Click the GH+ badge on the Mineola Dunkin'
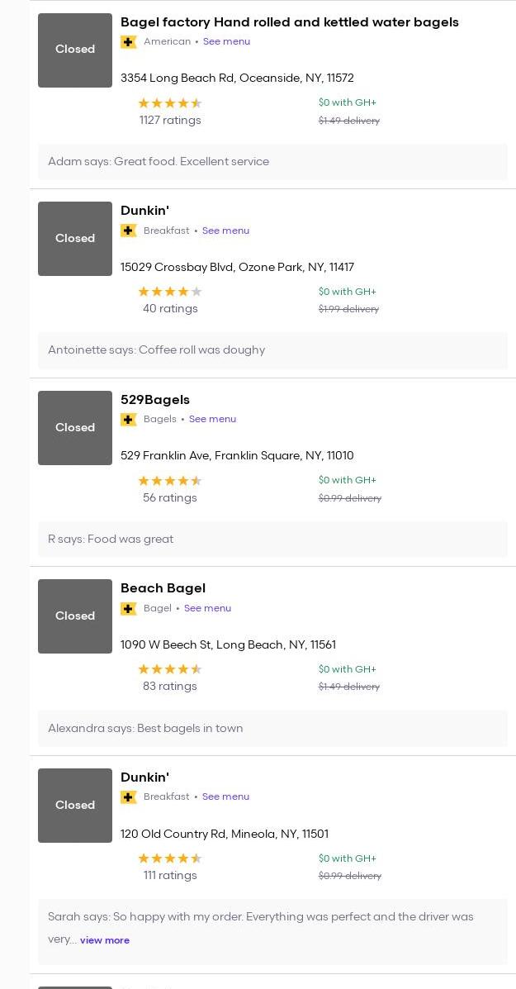516x989 pixels. 129,797
